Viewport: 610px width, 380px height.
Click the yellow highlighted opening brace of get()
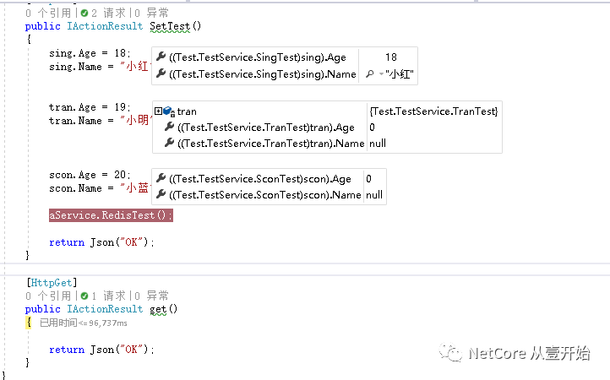(x=29, y=323)
